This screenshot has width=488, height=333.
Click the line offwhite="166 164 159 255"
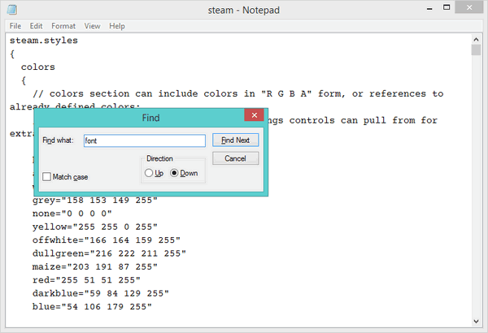coord(107,240)
